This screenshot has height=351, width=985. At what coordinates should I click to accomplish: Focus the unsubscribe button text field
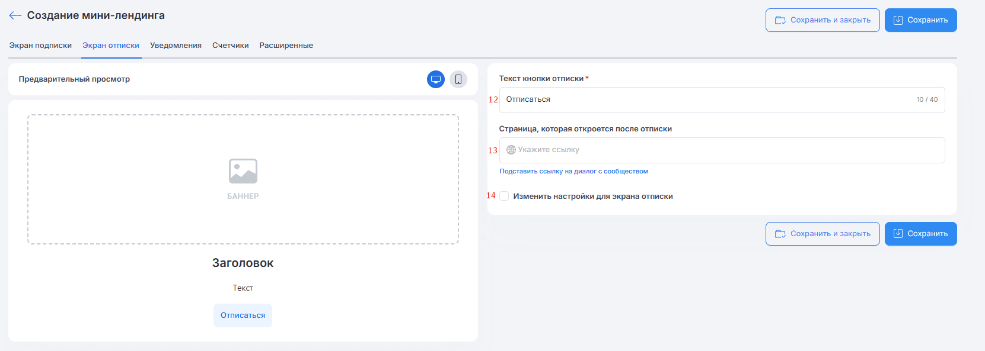tap(722, 100)
